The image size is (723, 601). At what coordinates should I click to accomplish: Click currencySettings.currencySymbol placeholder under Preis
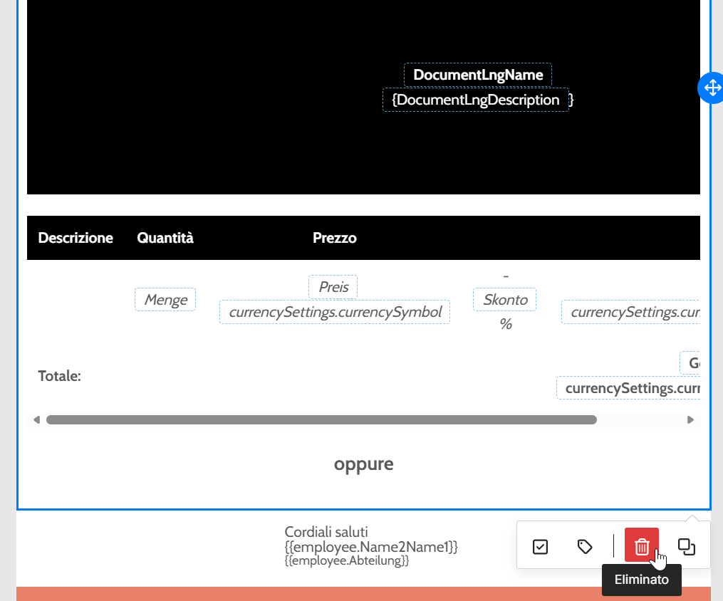335,312
